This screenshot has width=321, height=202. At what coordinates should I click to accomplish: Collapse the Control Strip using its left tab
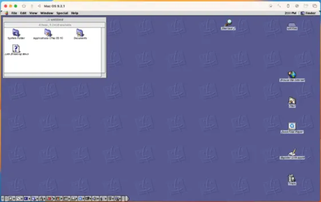[x=3, y=198]
